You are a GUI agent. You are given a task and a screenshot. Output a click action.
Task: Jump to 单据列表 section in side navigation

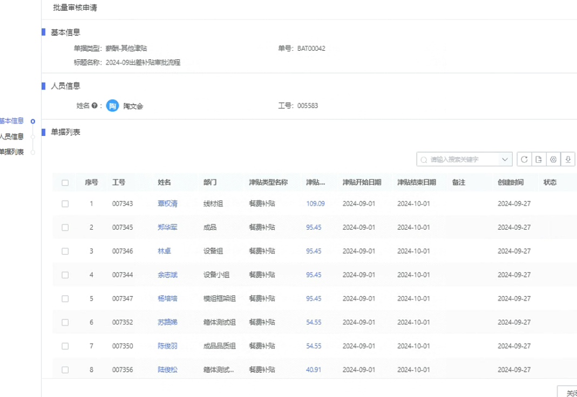(12, 152)
